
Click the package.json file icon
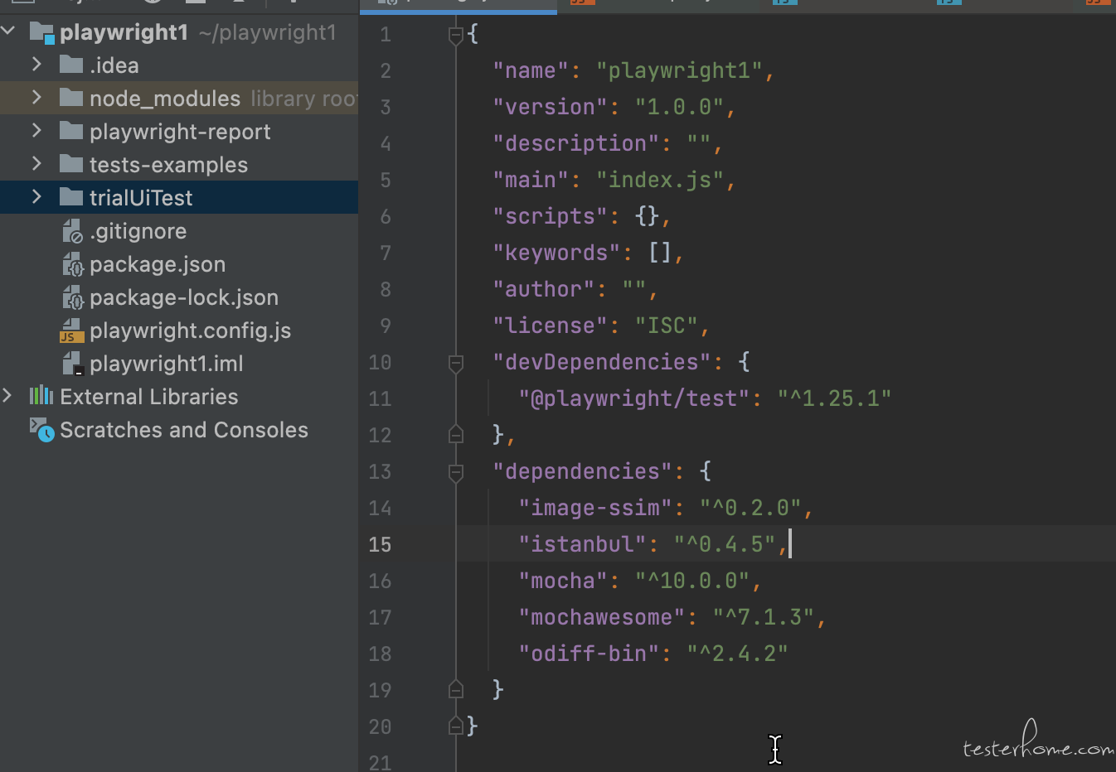coord(72,264)
